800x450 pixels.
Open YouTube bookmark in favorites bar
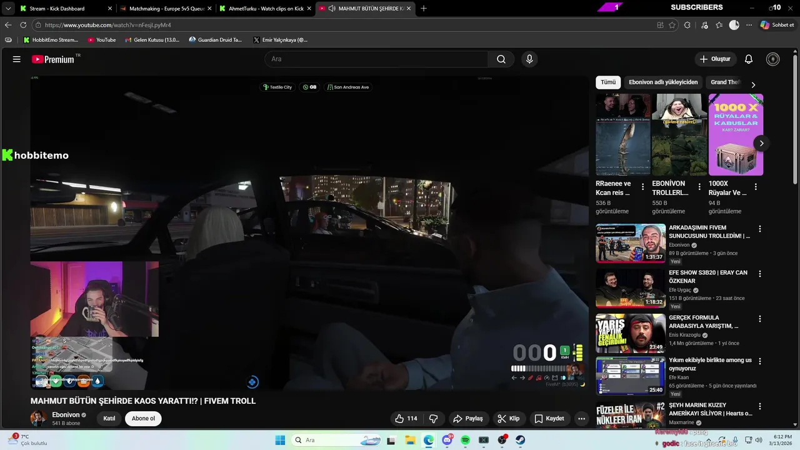[102, 40]
